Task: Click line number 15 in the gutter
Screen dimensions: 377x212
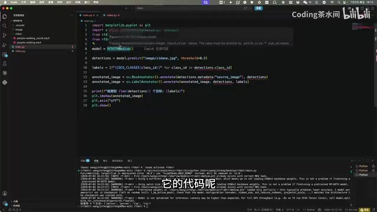Action: tap(85, 91)
